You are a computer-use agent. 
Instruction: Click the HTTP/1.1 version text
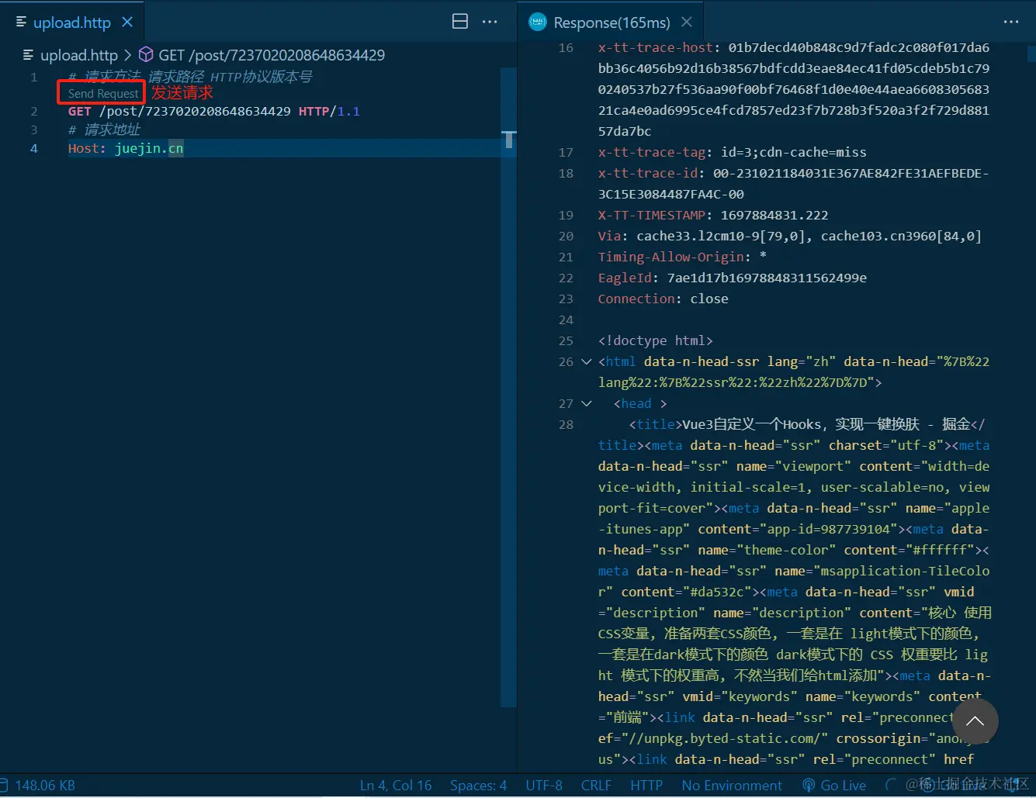click(x=329, y=112)
